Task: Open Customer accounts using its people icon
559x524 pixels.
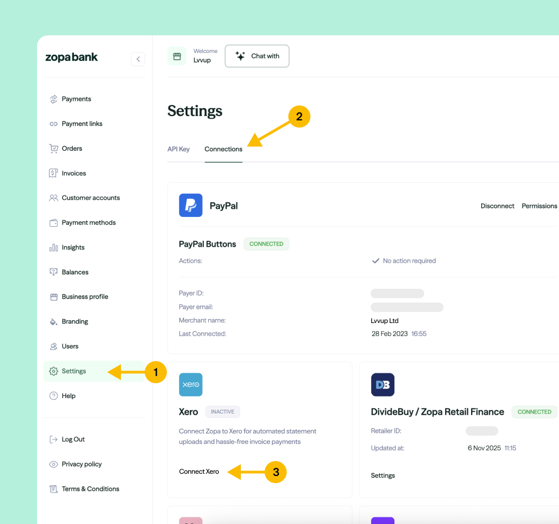Action: 54,198
